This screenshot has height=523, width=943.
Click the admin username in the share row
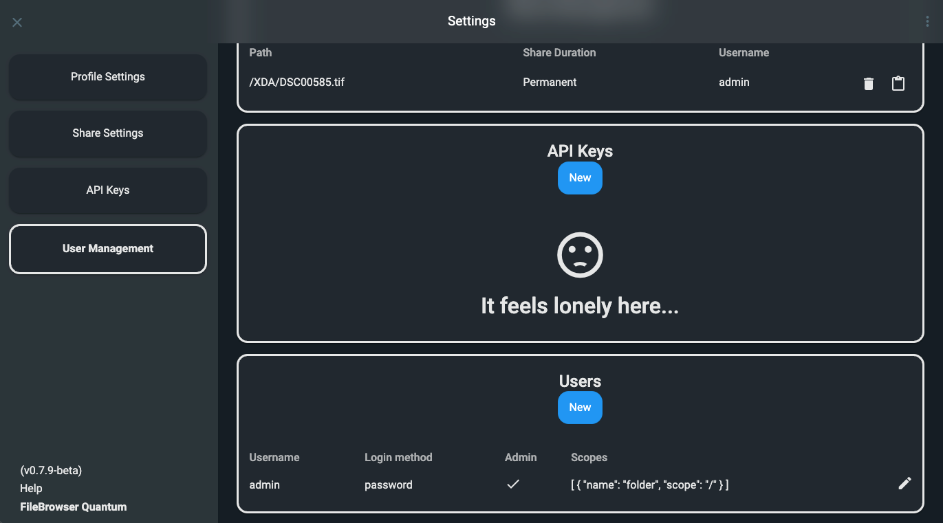[x=734, y=82]
